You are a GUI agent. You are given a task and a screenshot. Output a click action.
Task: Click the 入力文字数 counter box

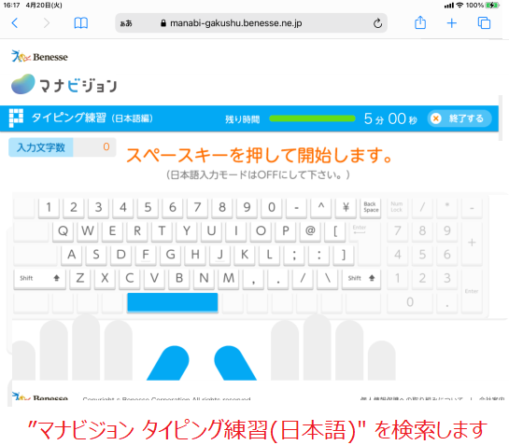(x=62, y=147)
